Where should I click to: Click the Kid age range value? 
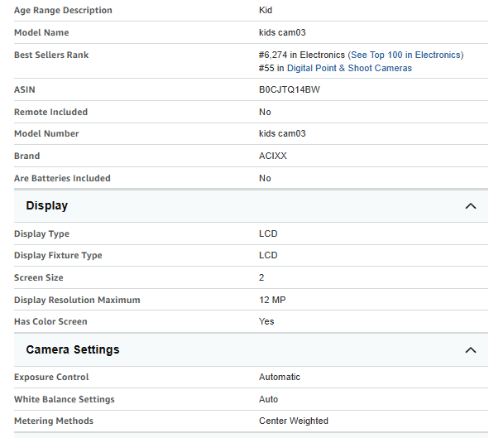[x=266, y=10]
